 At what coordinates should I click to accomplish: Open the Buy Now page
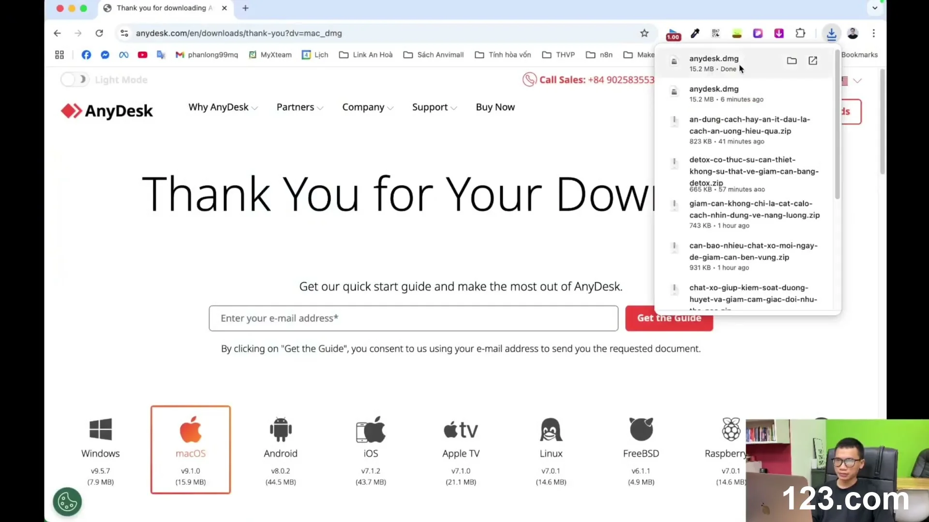coord(495,107)
